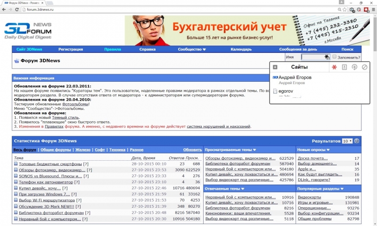Click the crossed-circle disable icon in popup
Screen dimensions: 377x226
(x=364, y=67)
